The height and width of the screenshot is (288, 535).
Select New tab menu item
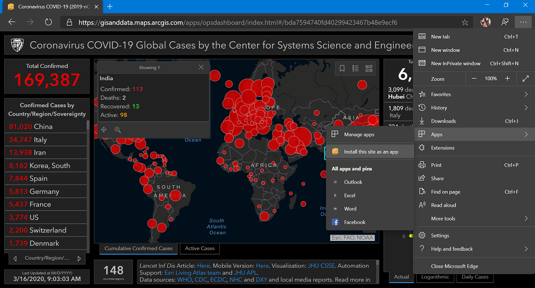pyautogui.click(x=474, y=36)
